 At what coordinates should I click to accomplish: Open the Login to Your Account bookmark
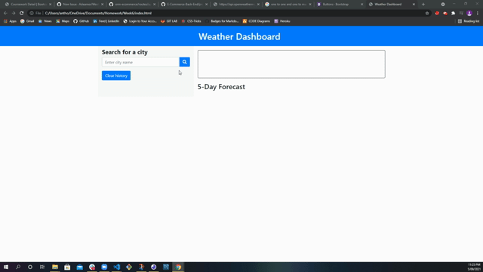140,21
